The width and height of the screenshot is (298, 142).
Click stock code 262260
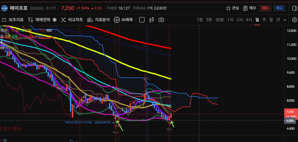tap(37, 8)
